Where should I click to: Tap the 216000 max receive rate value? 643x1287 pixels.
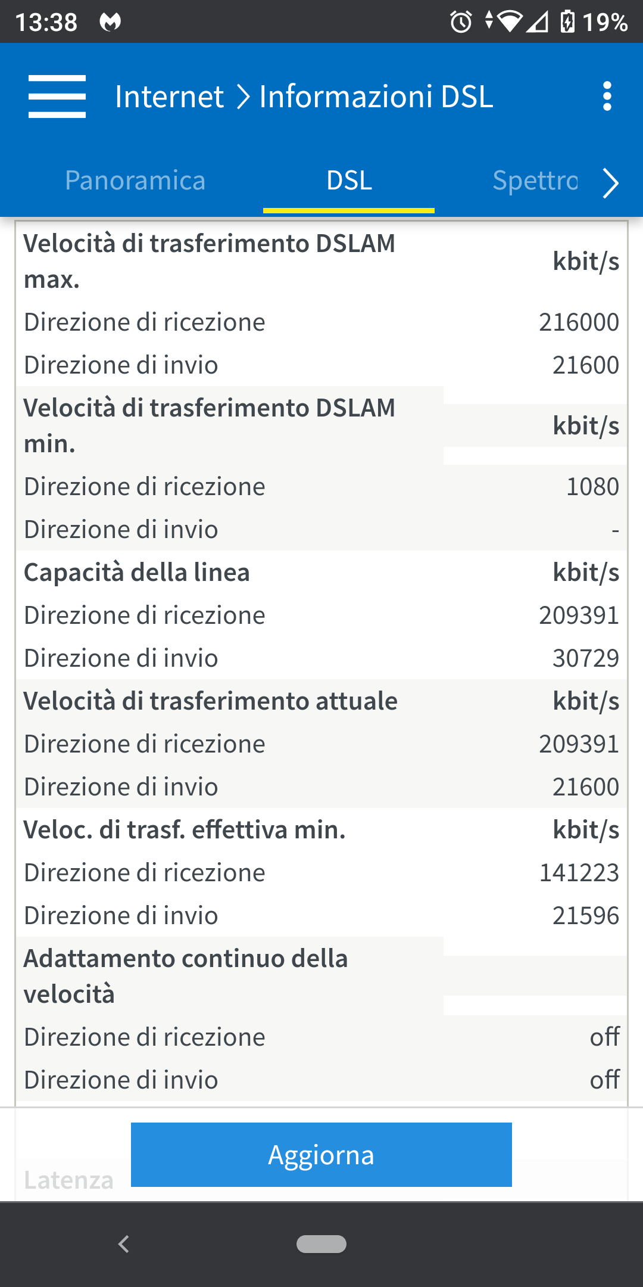point(579,322)
